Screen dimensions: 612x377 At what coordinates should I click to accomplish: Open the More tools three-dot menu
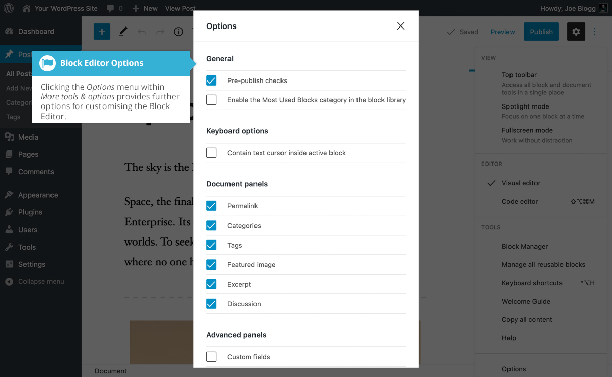[x=595, y=32]
